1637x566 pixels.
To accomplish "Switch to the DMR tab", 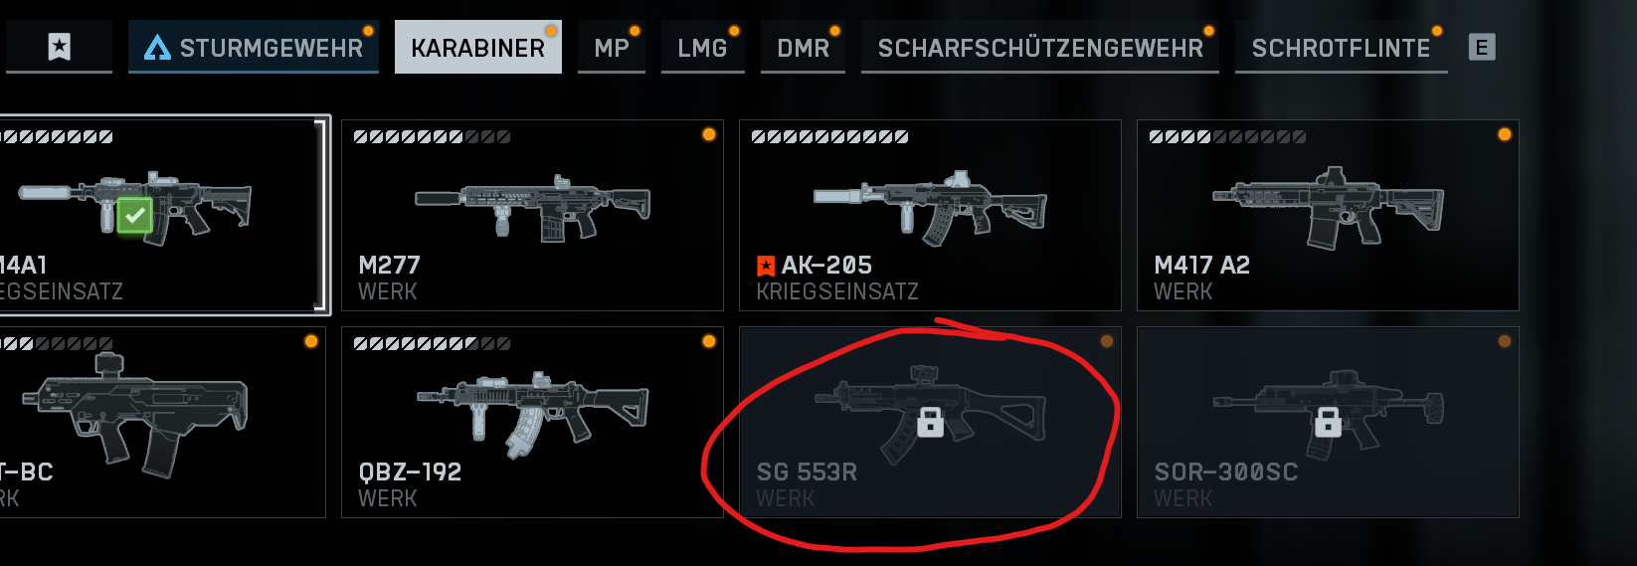I will point(804,47).
